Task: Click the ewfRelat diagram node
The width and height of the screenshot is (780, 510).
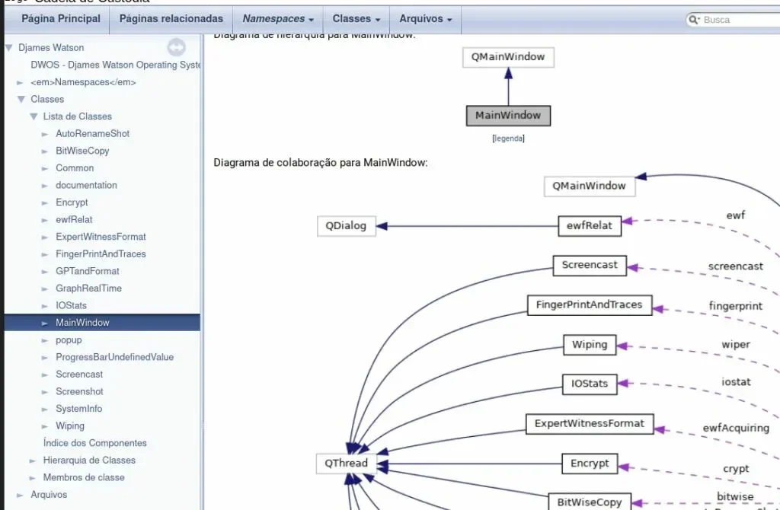Action: click(590, 226)
